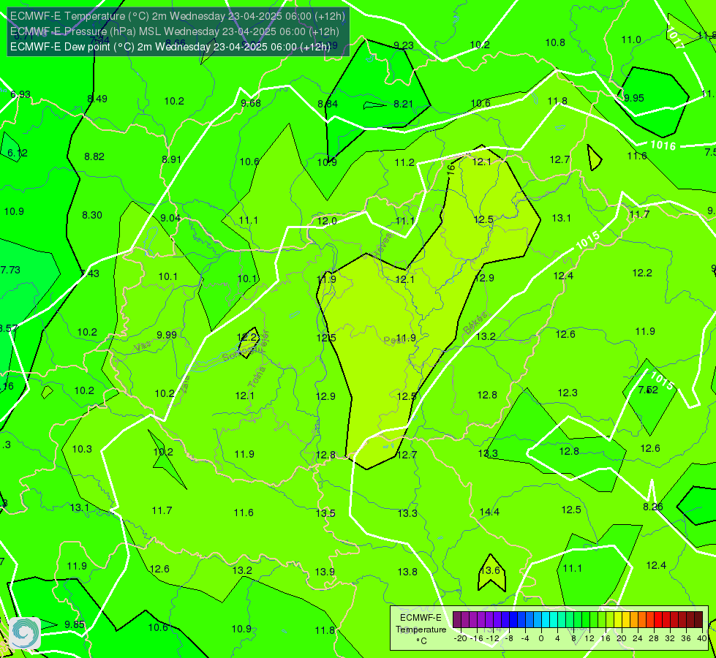Click the 8.21 temperature value
Screen dimensions: 716x658
point(403,104)
